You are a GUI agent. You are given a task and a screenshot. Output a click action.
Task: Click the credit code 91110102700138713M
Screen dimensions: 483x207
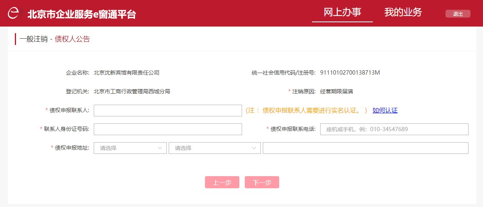pos(350,73)
